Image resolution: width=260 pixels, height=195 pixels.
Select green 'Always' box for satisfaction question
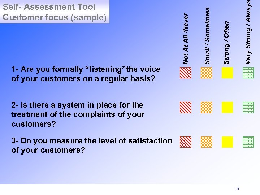[x=248, y=142]
